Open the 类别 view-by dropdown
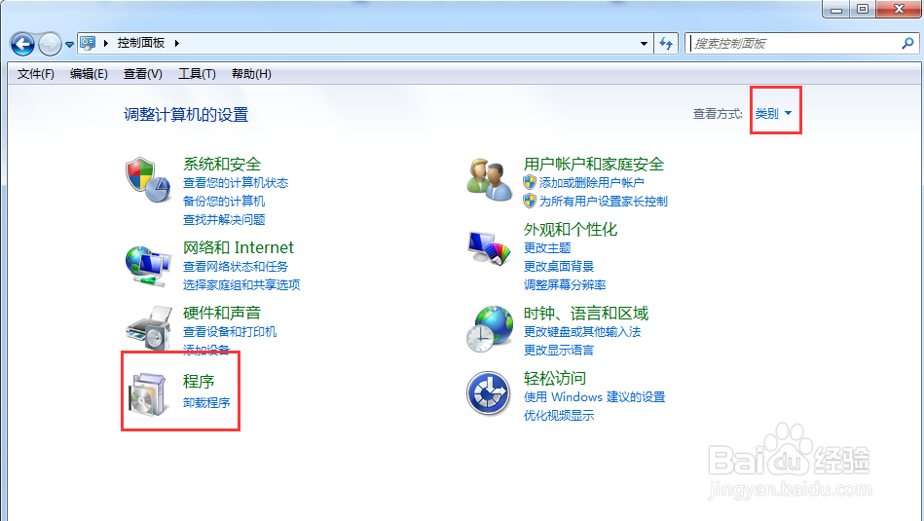 (773, 113)
